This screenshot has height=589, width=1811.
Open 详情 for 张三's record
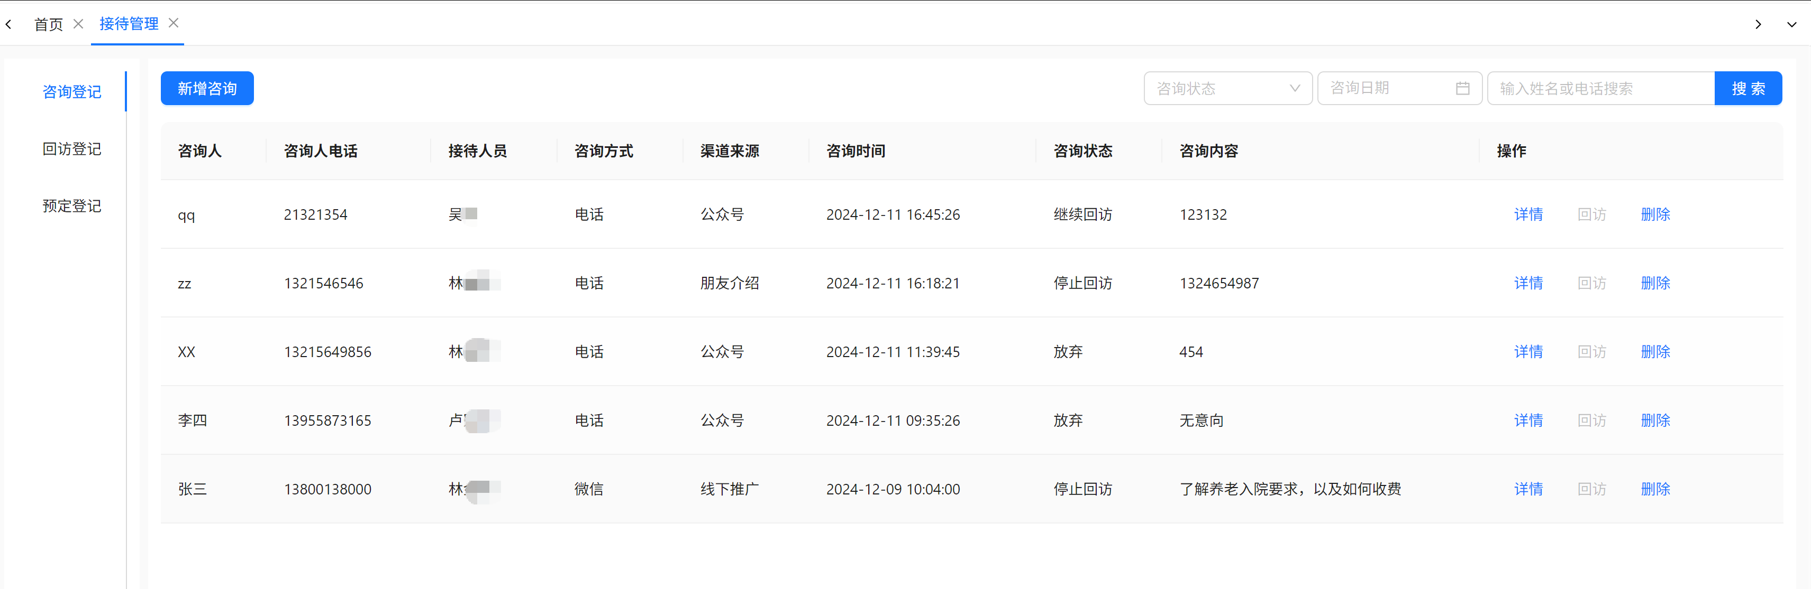[1527, 489]
